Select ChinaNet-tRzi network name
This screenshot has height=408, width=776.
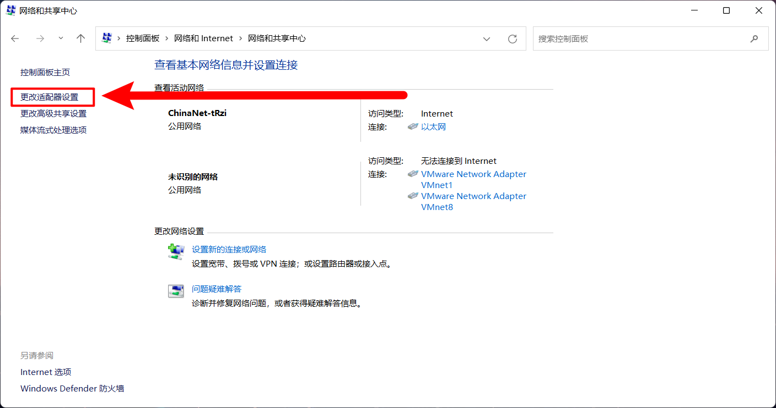click(x=197, y=113)
